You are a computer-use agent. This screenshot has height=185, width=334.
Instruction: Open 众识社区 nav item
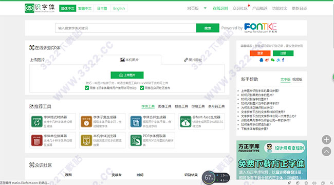click(x=240, y=8)
